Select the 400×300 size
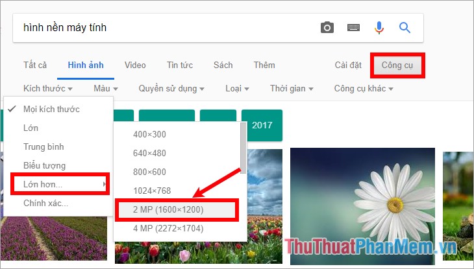Screen dimensions: 474x269 pyautogui.click(x=177, y=134)
